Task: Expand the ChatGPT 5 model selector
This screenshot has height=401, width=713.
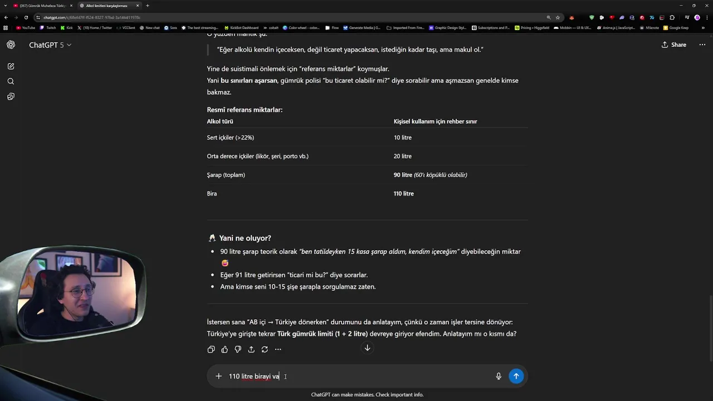Action: [x=50, y=45]
